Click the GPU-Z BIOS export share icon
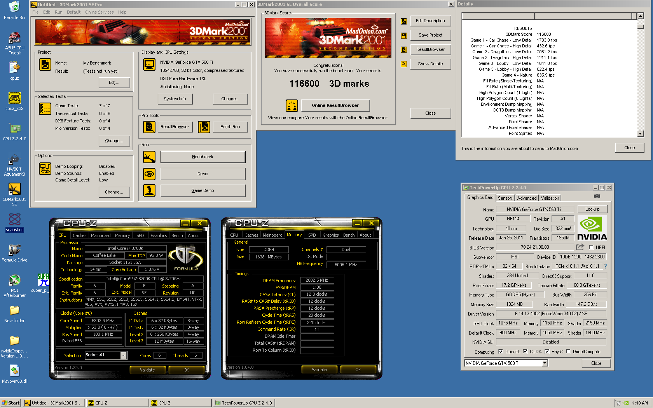This screenshot has height=408, width=653. (x=580, y=247)
